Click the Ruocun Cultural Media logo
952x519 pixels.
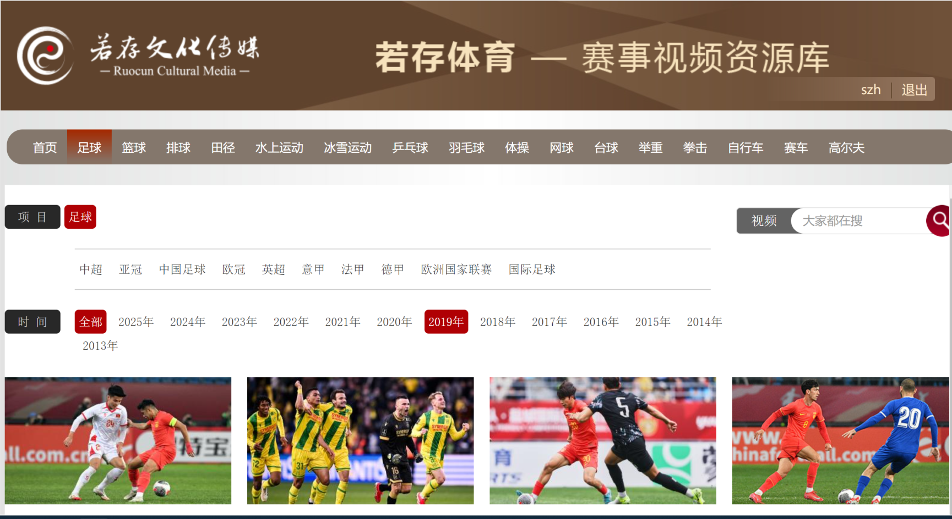pos(138,56)
